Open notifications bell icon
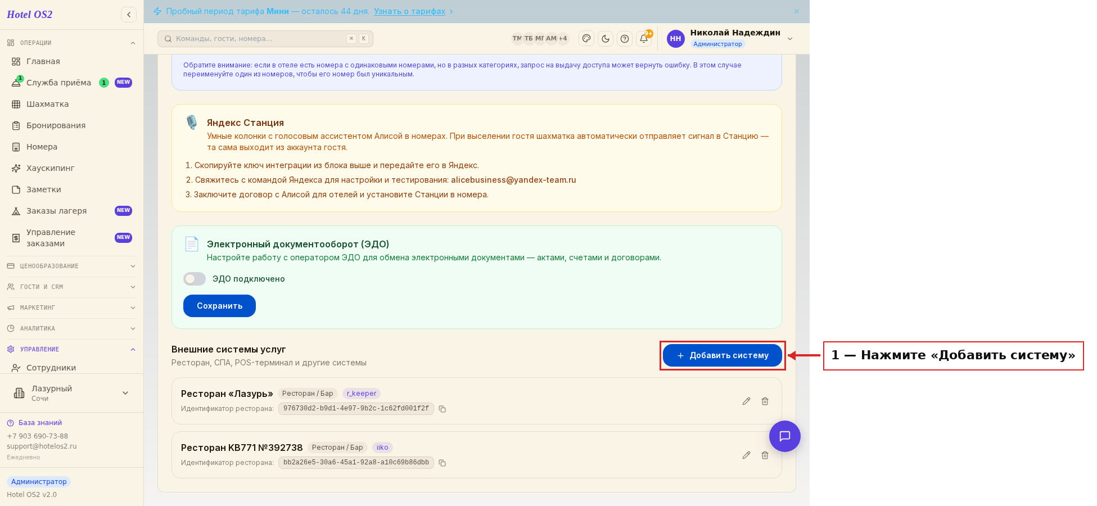Viewport: 1097px width, 506px height. (x=644, y=39)
